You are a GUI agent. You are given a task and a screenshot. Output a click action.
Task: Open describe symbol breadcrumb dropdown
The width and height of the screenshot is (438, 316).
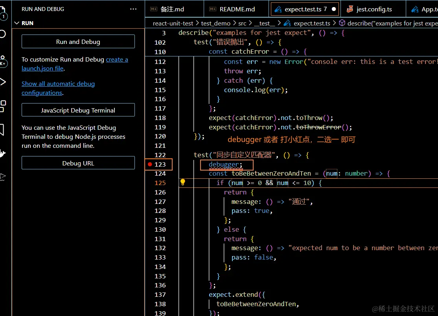point(392,24)
